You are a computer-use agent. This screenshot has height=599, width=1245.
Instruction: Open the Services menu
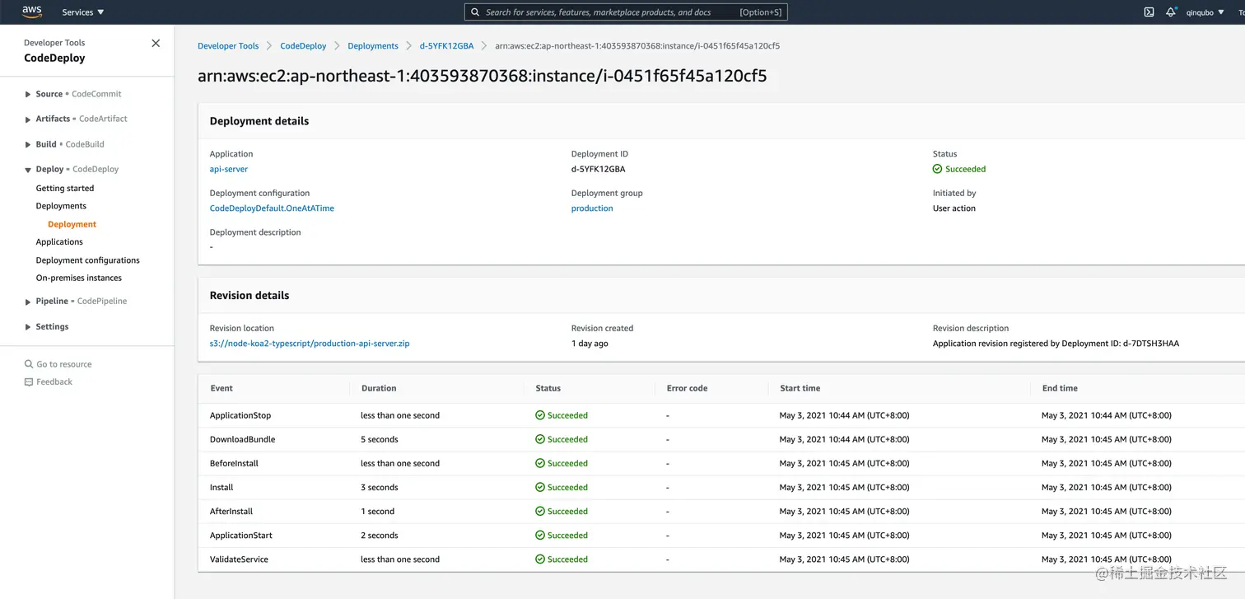click(82, 12)
